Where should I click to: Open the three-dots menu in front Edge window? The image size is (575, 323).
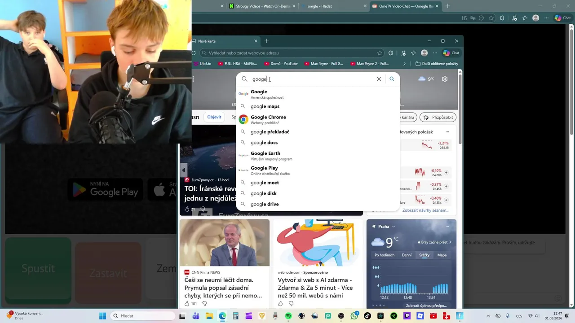(434, 53)
